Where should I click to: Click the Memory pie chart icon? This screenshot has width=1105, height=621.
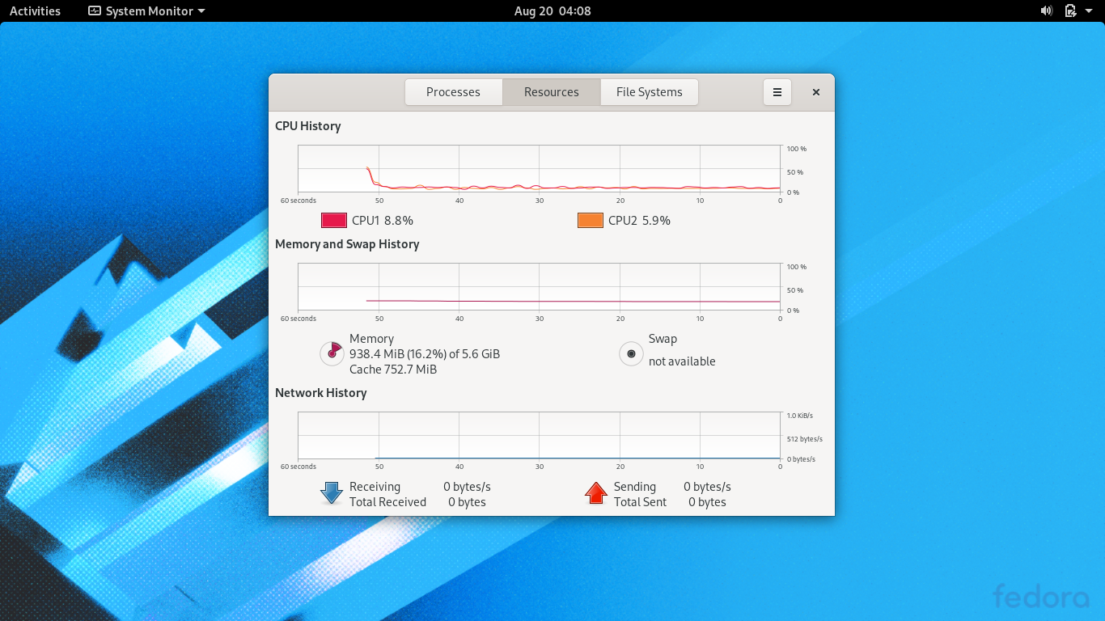[x=331, y=353]
